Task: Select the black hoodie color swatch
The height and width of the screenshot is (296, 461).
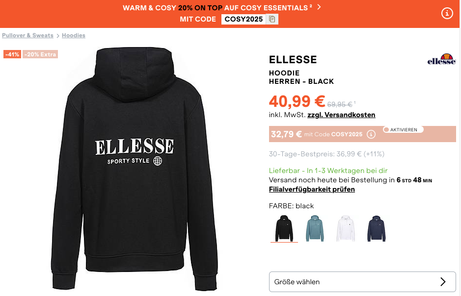Action: [284, 228]
